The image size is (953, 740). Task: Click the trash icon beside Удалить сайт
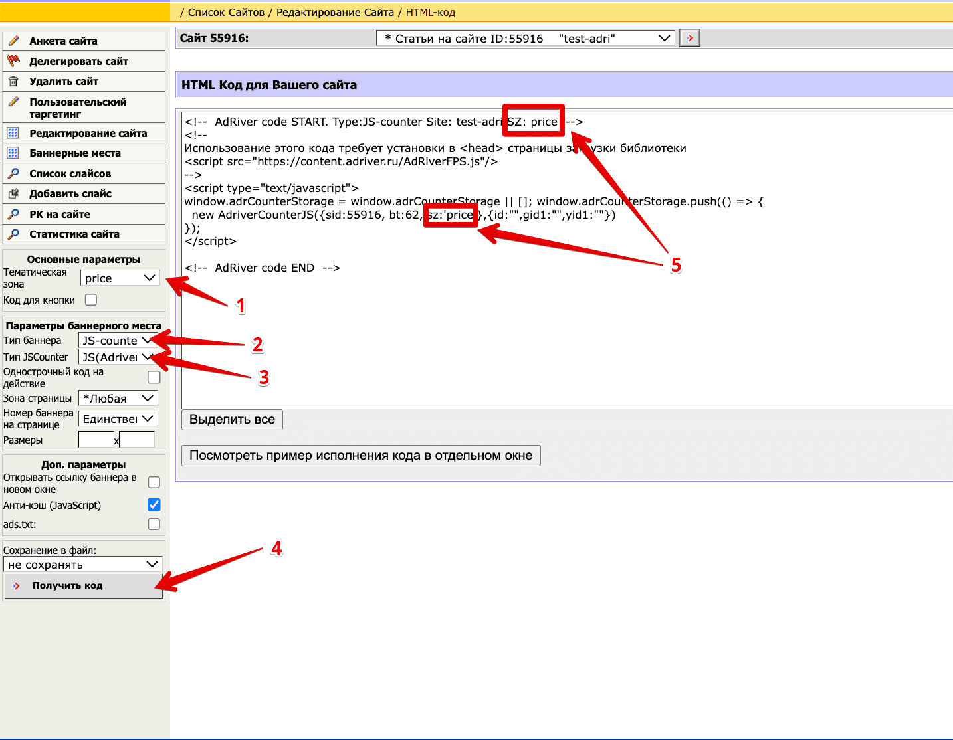tap(13, 81)
